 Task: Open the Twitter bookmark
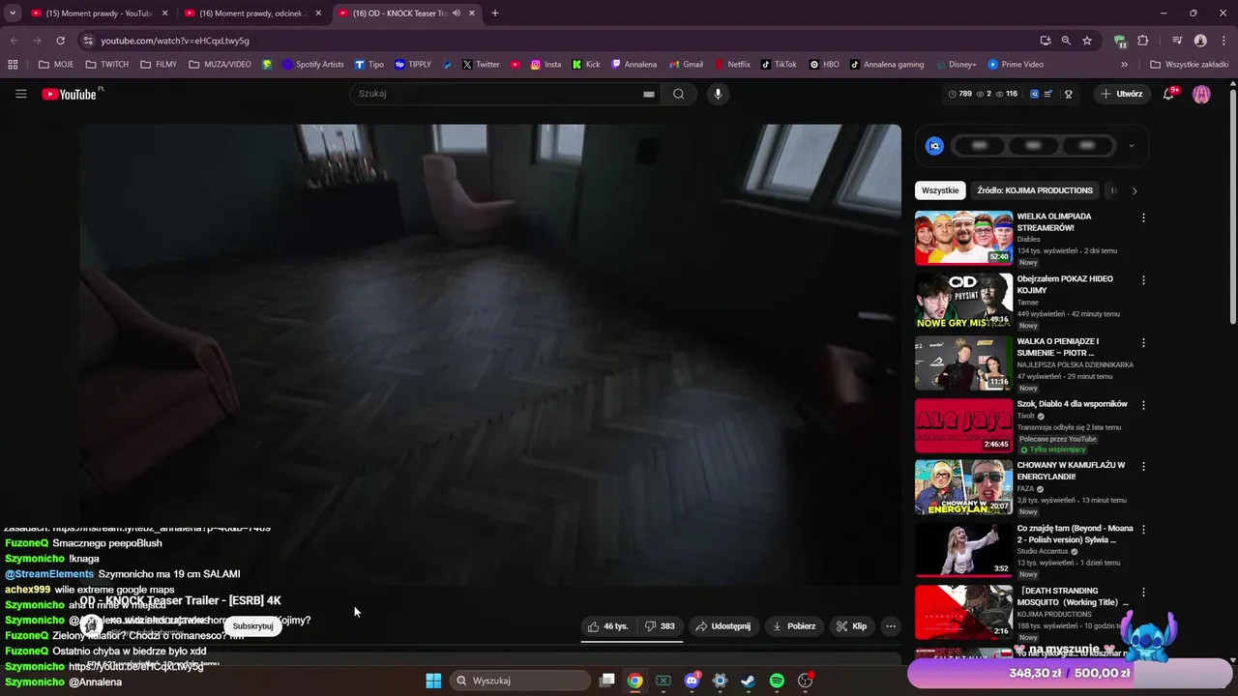tap(481, 65)
